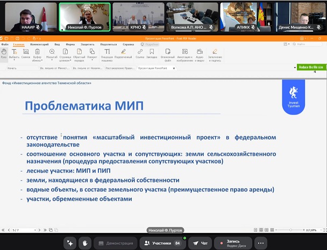
Task: Select Николай Ф. Пуртов's video thumbnail
Action: (x=84, y=17)
